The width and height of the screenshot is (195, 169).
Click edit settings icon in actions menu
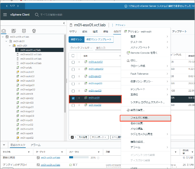pos(128,110)
